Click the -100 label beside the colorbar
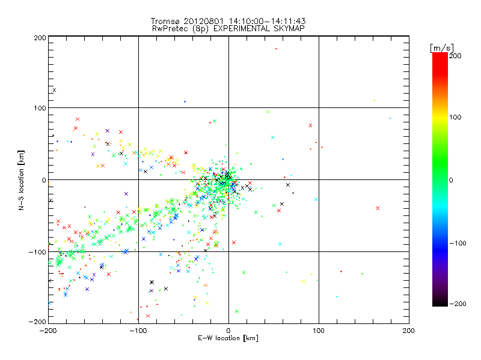This screenshot has width=481, height=360. click(458, 243)
